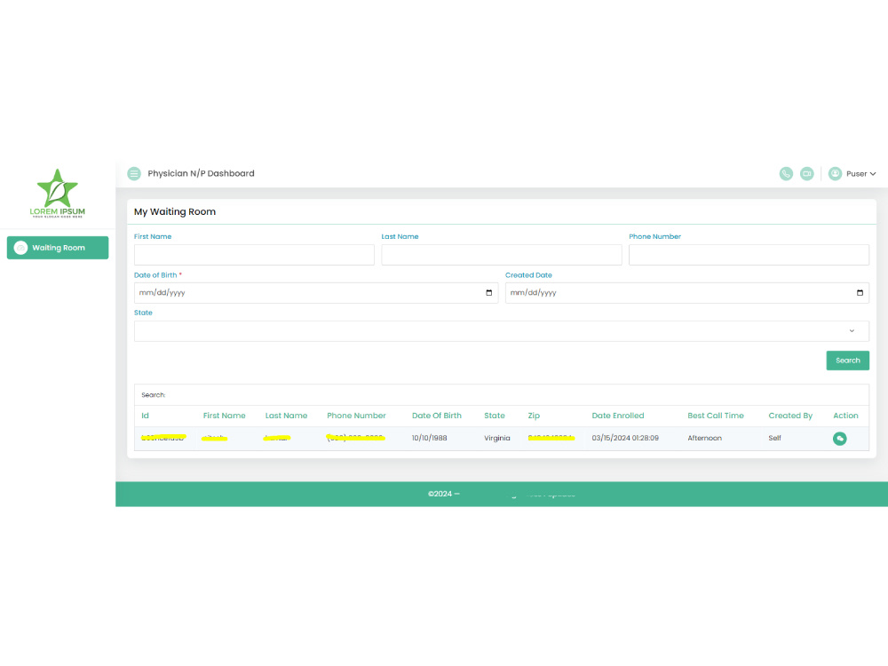Sort table by Created By header
888x666 pixels.
tap(790, 416)
